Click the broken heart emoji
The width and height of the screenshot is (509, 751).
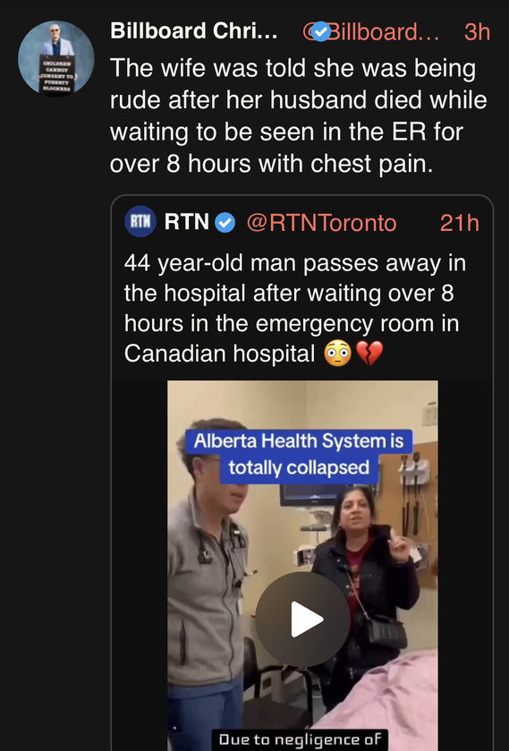point(369,354)
